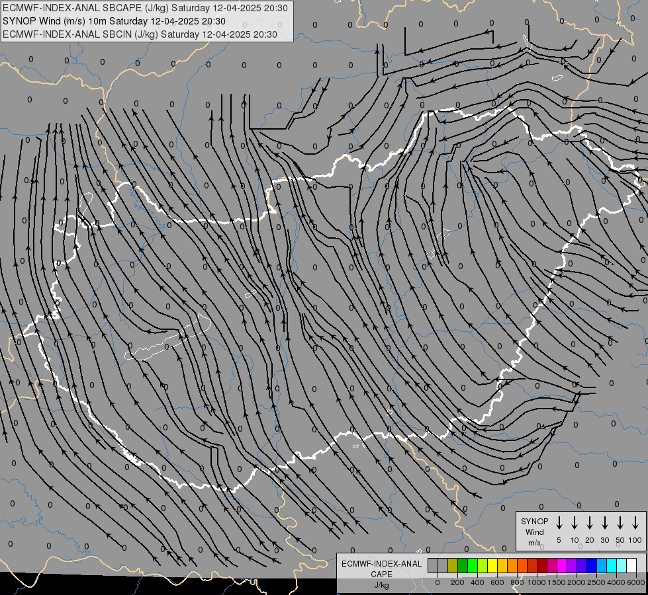This screenshot has height=595, width=648.
Task: Click the 4000 tick label on CAPE scale
Action: [616, 582]
